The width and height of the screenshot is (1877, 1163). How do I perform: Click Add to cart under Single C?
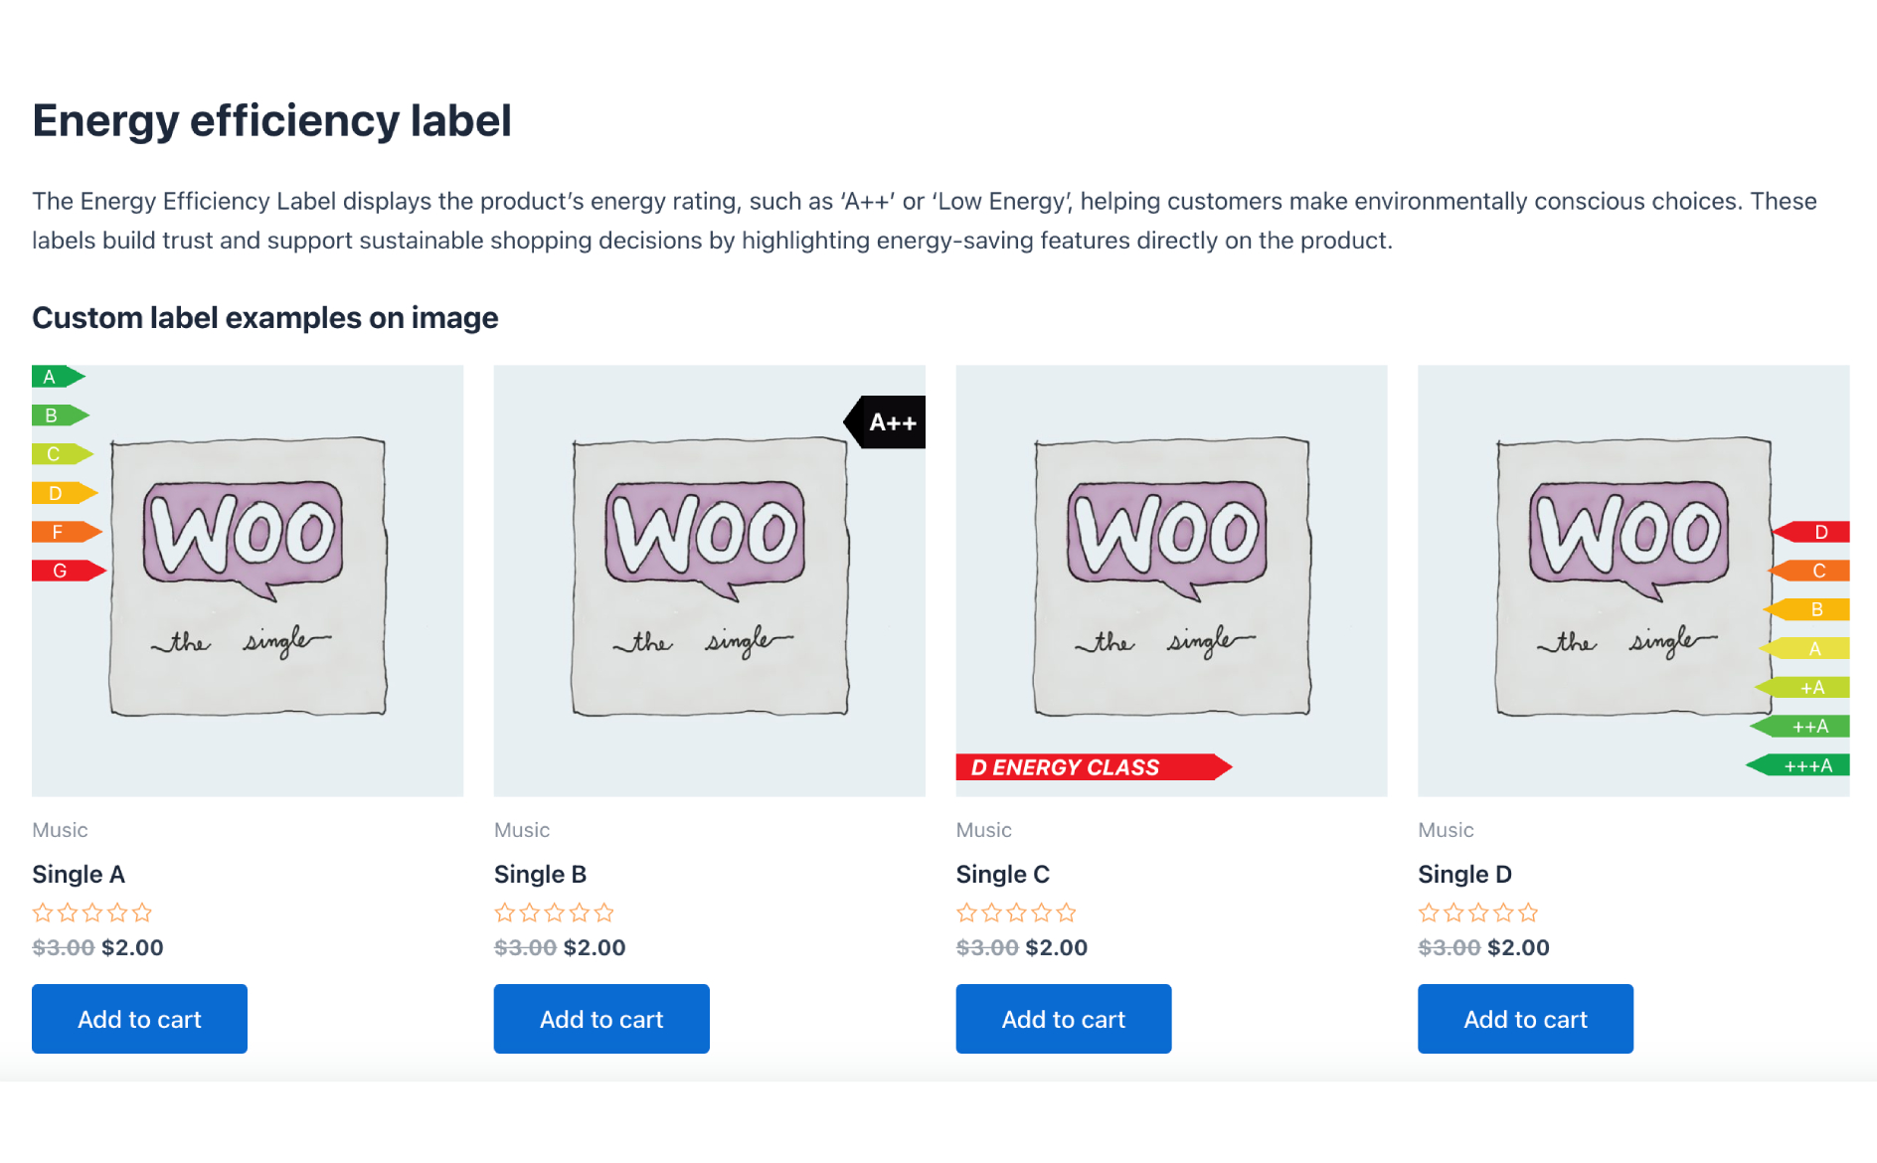pos(1064,1019)
